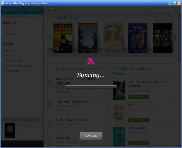Click the pink Kobo logo icon
Viewport: 182px width, 148px height.
[91, 61]
